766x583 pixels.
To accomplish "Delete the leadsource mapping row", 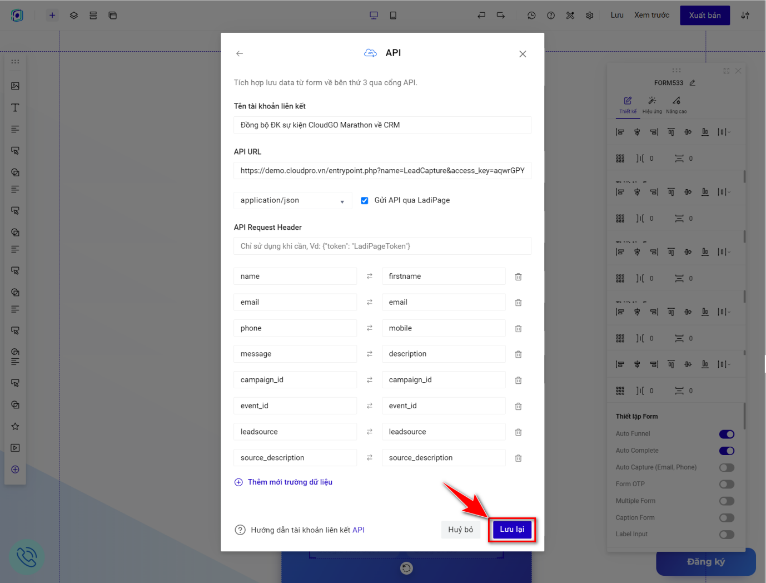I will tap(518, 432).
